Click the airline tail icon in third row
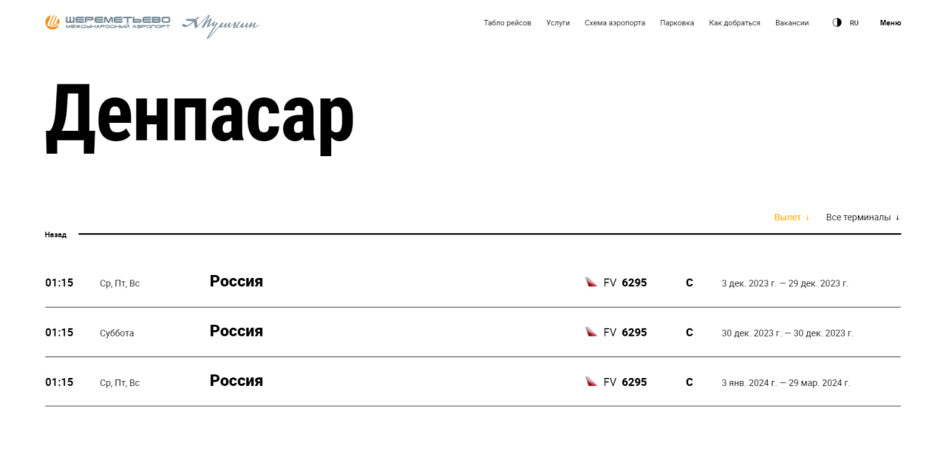The height and width of the screenshot is (463, 946). pyautogui.click(x=591, y=382)
